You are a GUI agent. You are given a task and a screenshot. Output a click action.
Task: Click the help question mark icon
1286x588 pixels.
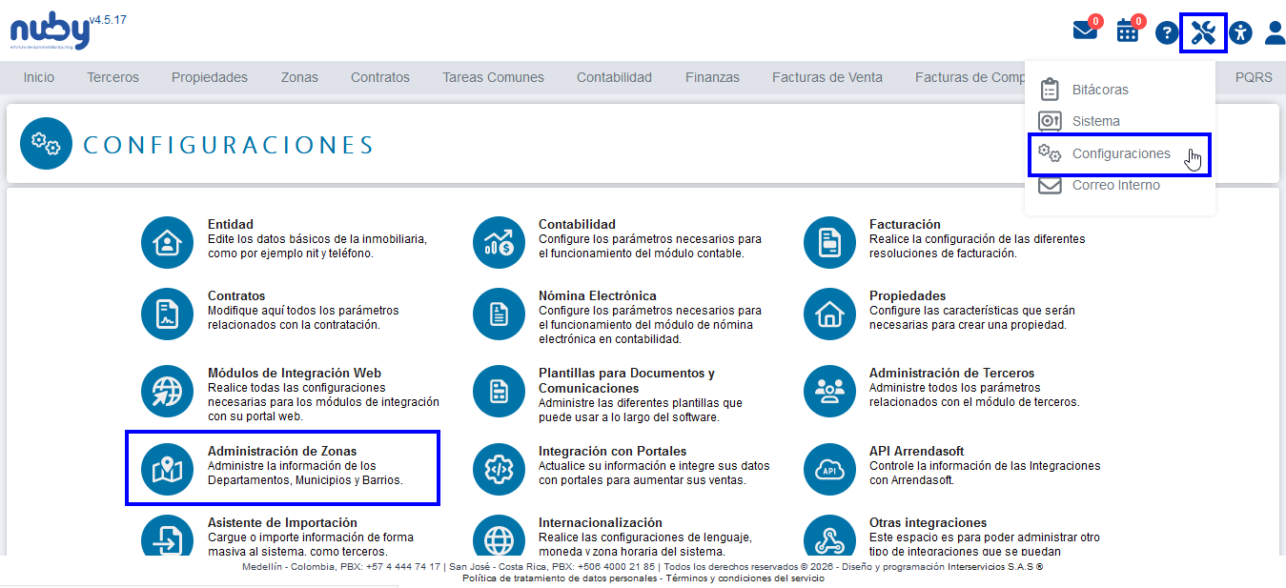click(1167, 33)
